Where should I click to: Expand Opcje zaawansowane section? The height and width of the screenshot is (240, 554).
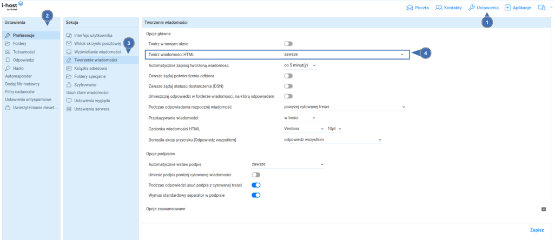tap(543, 209)
